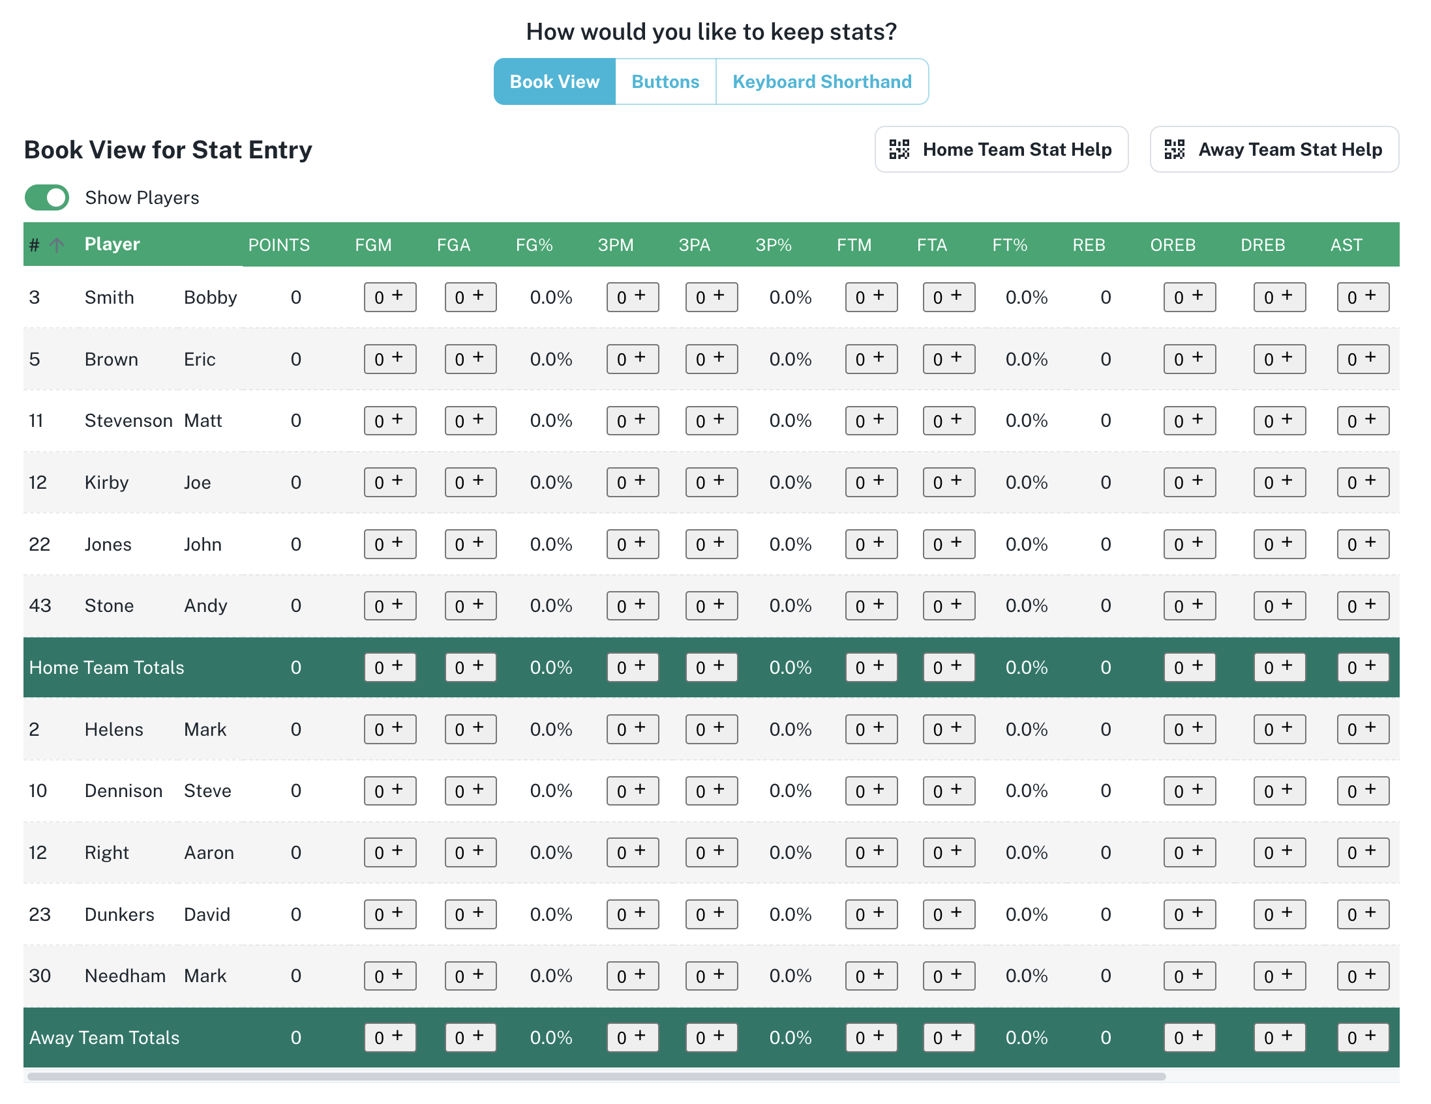Add an OREB in Away Team Totals
Viewport: 1431px width, 1104px height.
tap(1189, 1038)
